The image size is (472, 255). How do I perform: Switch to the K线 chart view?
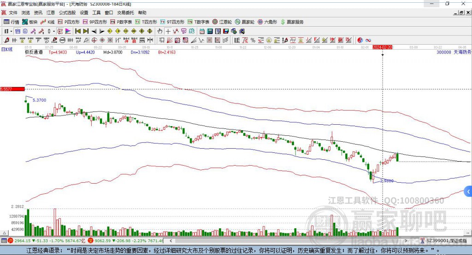tap(47, 22)
